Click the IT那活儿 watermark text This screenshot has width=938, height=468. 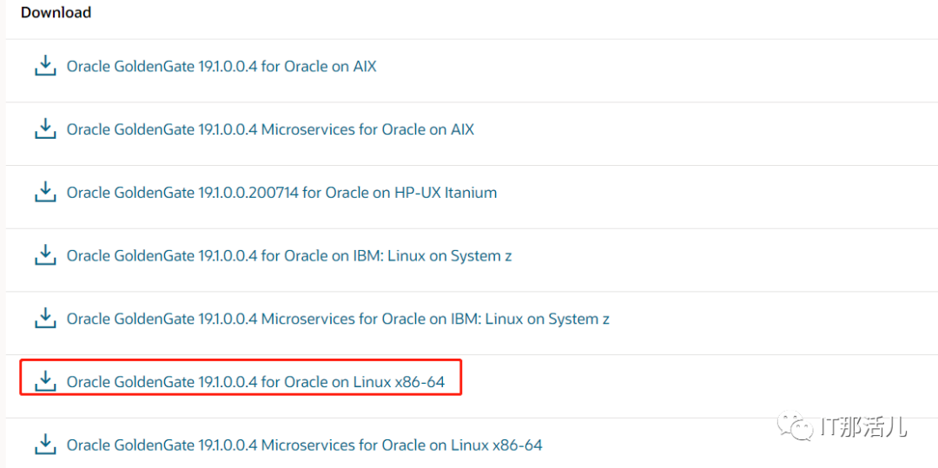(864, 427)
